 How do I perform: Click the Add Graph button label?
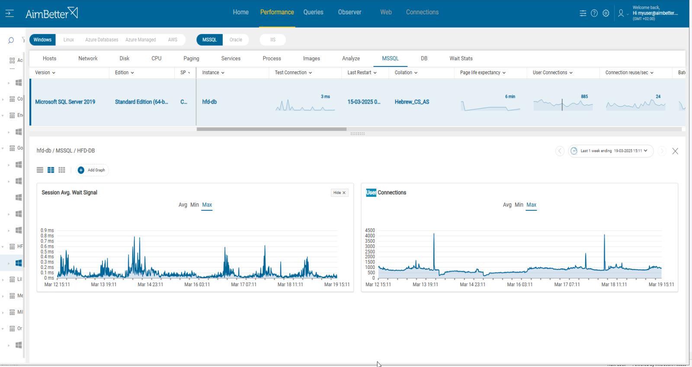(96, 170)
